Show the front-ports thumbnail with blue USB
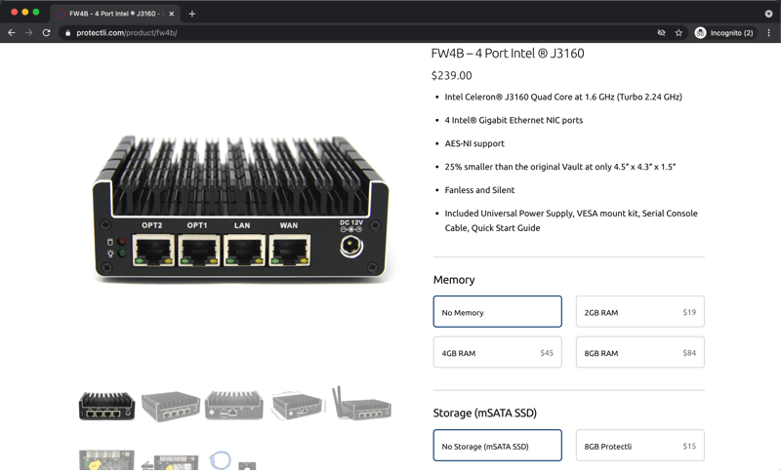This screenshot has width=781, height=474. (233, 404)
